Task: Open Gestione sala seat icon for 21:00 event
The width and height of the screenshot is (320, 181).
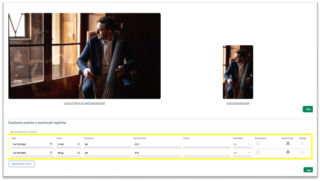Action: tap(288, 143)
